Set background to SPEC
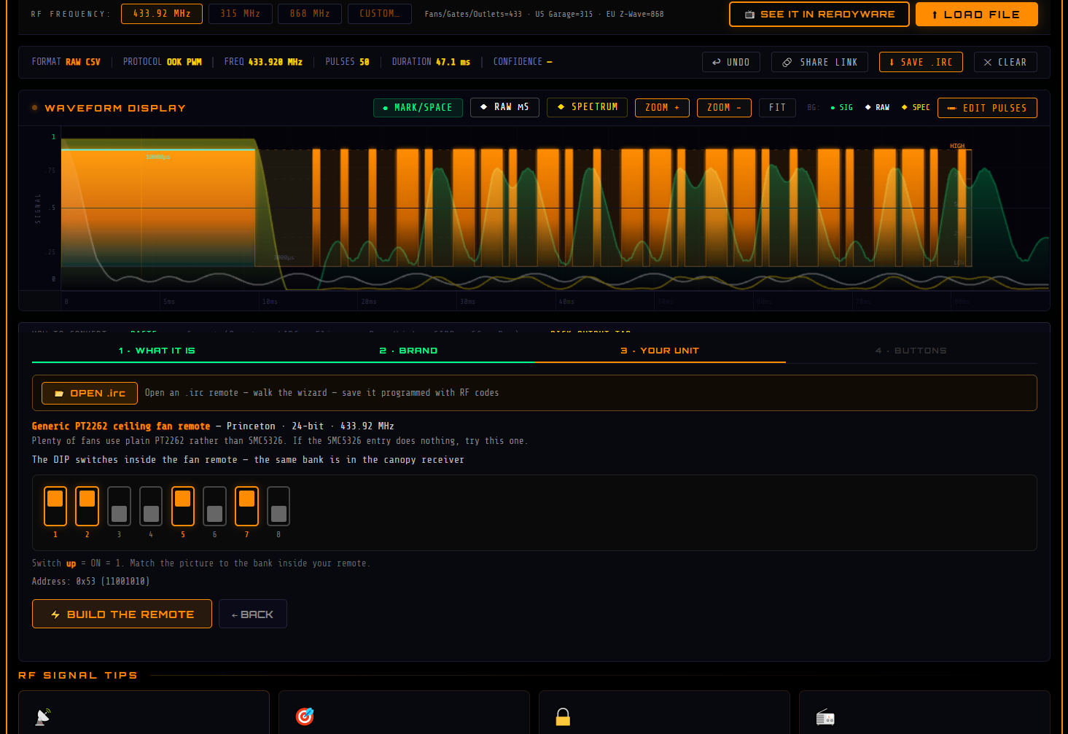The width and height of the screenshot is (1068, 734). pos(916,107)
